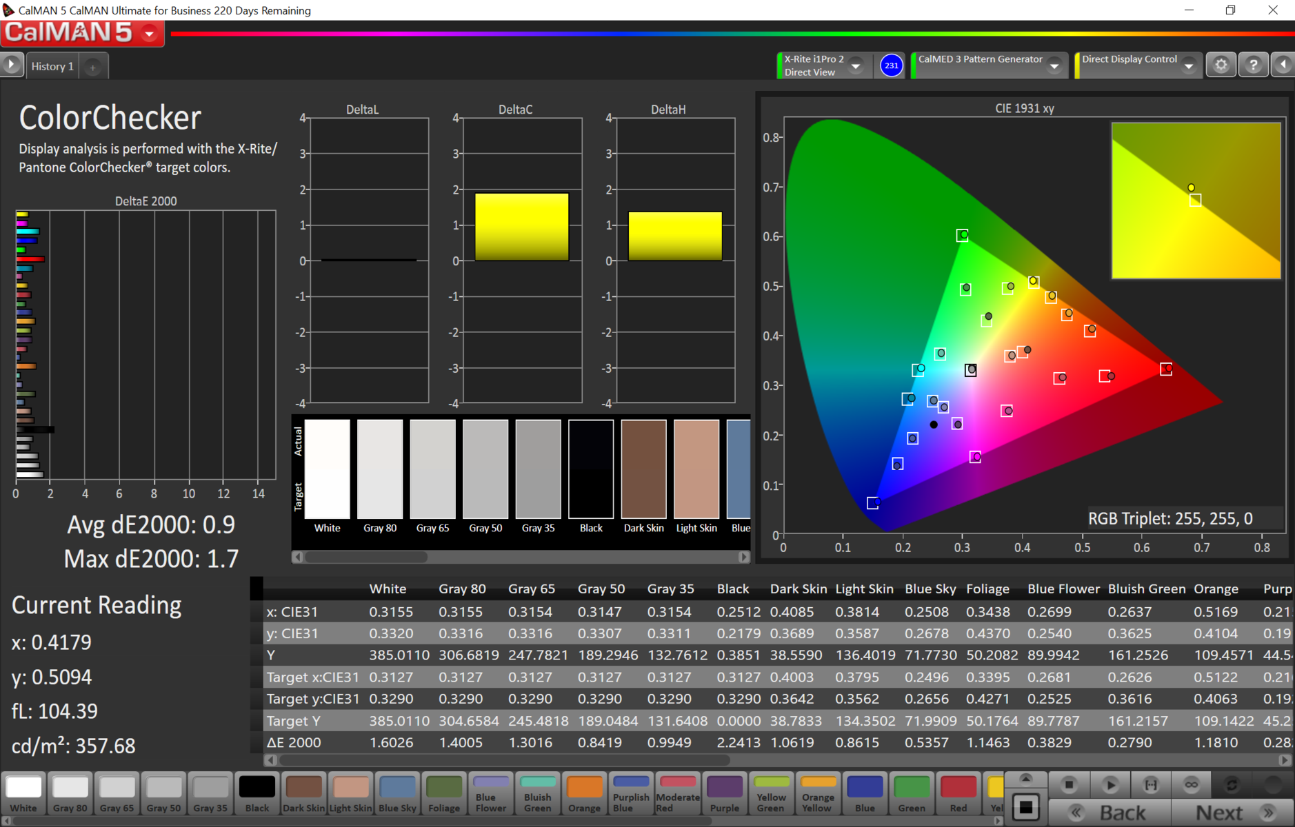
Task: Expand the CalMED 3 Pattern Generator dropdown
Action: 1054,66
